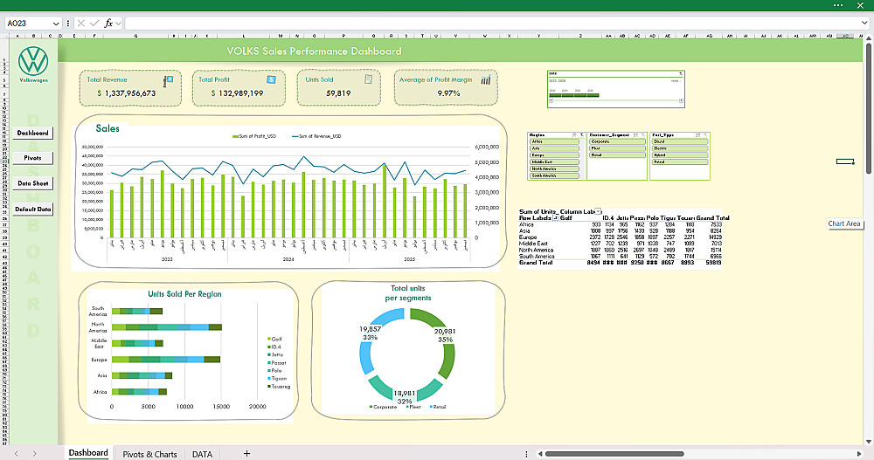The width and height of the screenshot is (874, 460).
Task: Open the Name Box dropdown next to AO23
Action: pyautogui.click(x=56, y=24)
